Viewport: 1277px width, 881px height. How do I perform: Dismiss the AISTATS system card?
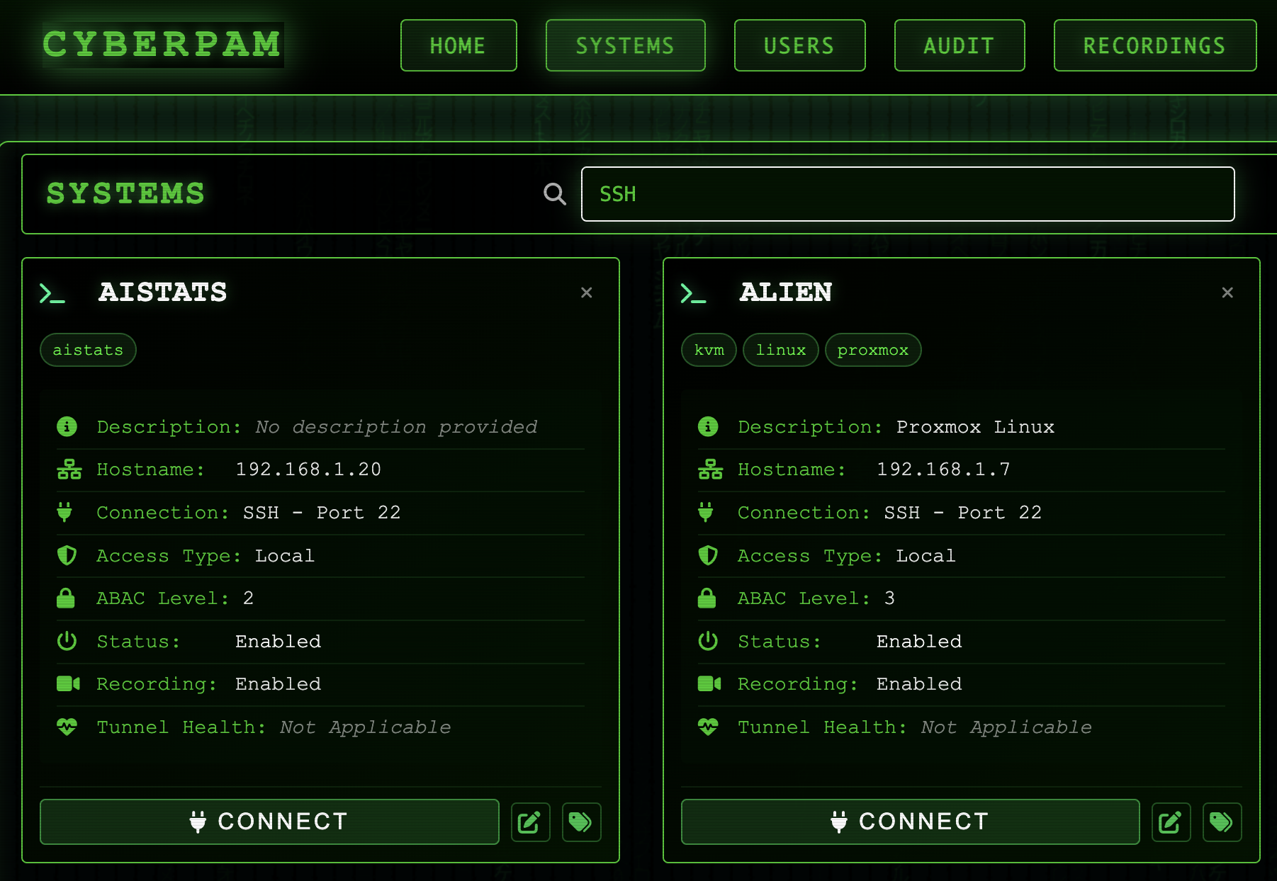coord(586,292)
